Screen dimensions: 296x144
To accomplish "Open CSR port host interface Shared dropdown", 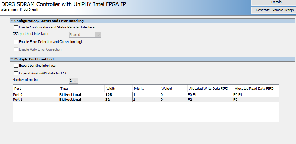I will click(85, 35).
